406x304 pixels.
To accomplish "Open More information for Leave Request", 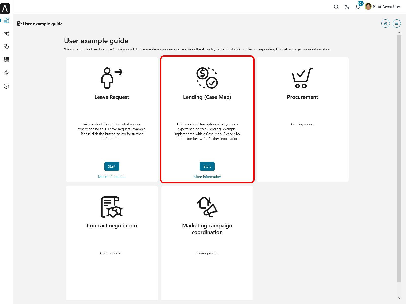I will point(112,177).
